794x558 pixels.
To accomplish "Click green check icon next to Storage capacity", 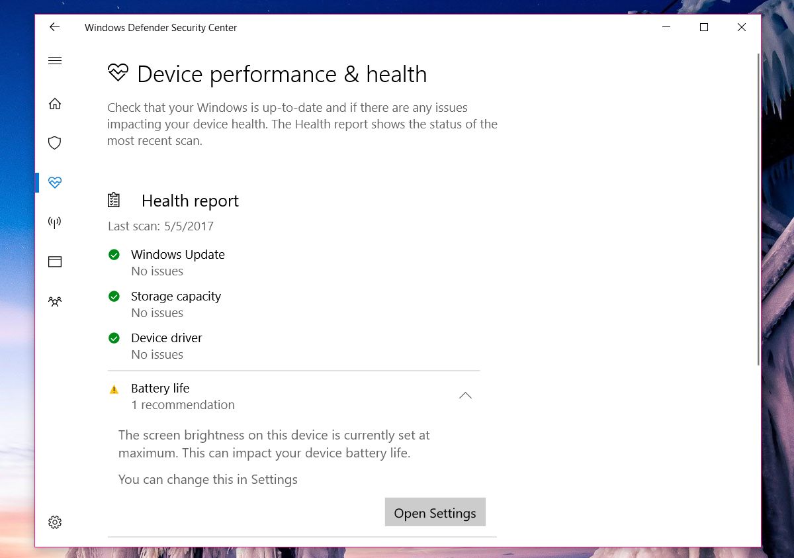I will [x=114, y=296].
